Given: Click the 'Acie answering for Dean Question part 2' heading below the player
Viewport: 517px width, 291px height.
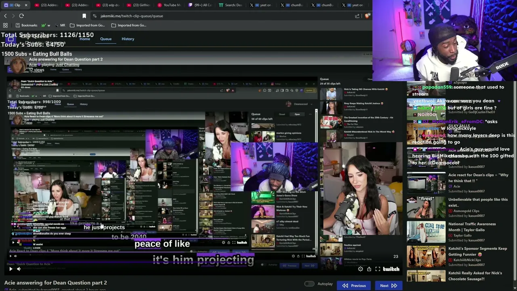Looking at the screenshot, I should click(56, 283).
